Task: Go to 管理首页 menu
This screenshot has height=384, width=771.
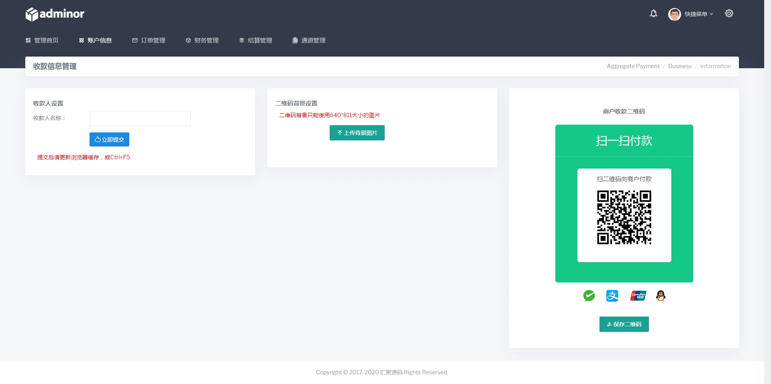Action: coord(42,40)
